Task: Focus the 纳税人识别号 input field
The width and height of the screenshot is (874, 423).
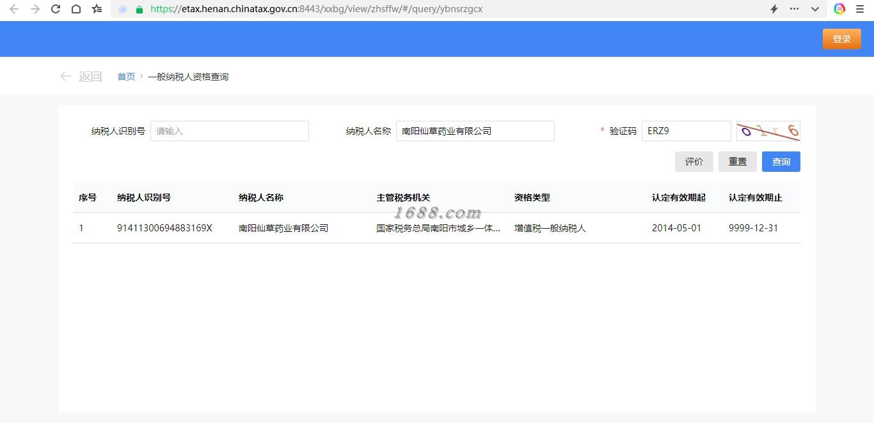Action: [230, 131]
